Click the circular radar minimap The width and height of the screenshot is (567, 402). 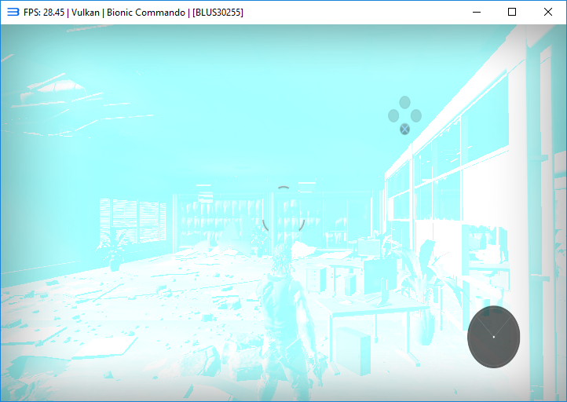[x=494, y=337]
